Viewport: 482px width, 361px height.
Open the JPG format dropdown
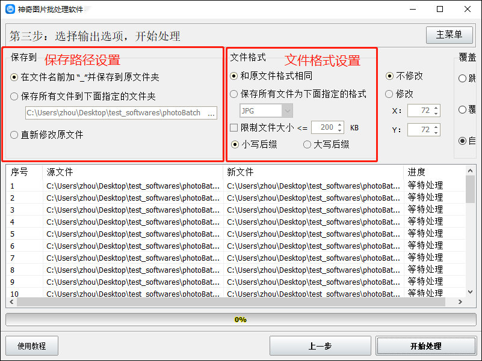tap(266, 111)
